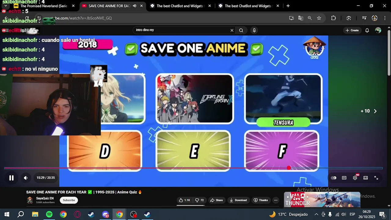Screen dimensions: 391x220
Task: Pause the YouTube video
Action: (11, 178)
